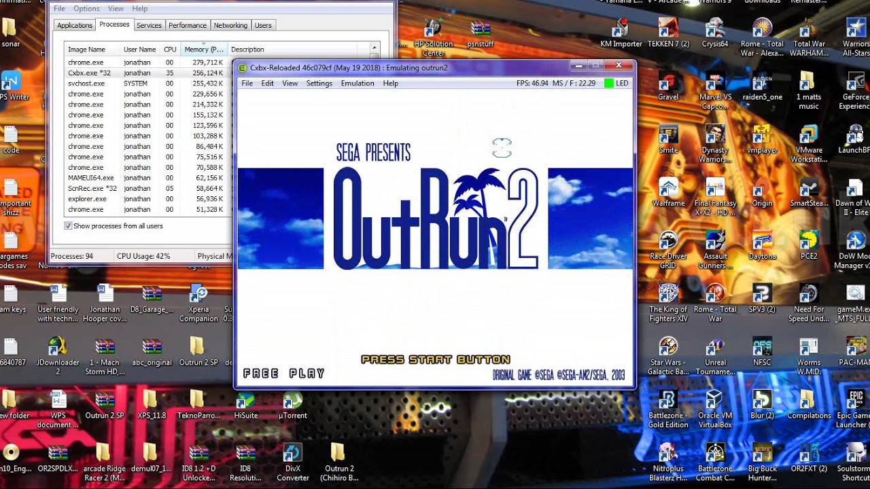Open raiden5_one desktop icon
The width and height of the screenshot is (870, 489).
coord(762,85)
